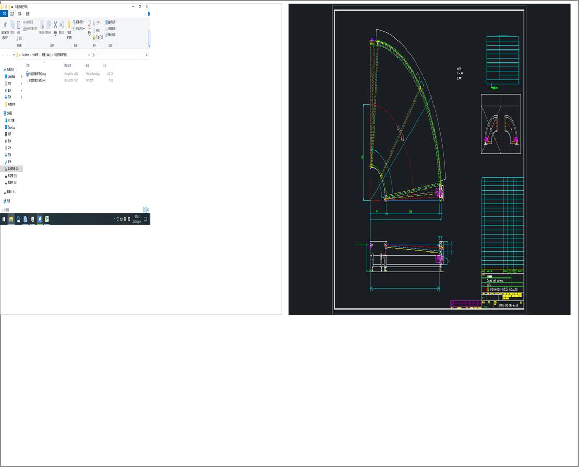Open the Open dropdown in the ribbon
579x467 pixels.
tap(97, 23)
